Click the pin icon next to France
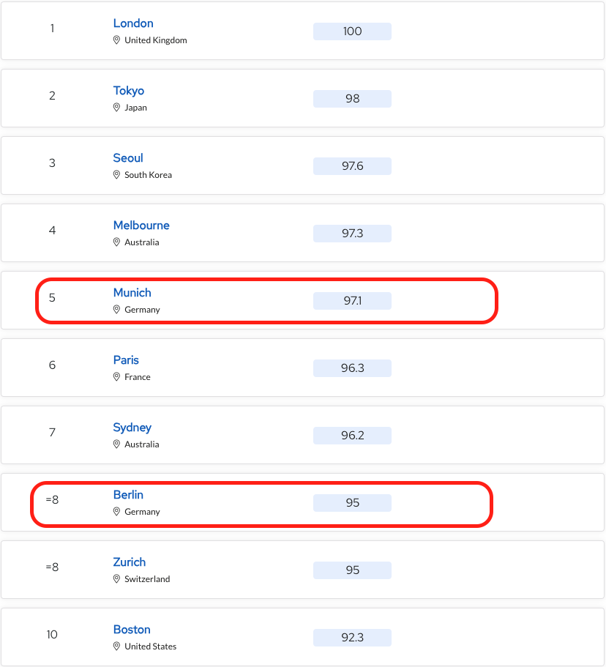 [116, 377]
